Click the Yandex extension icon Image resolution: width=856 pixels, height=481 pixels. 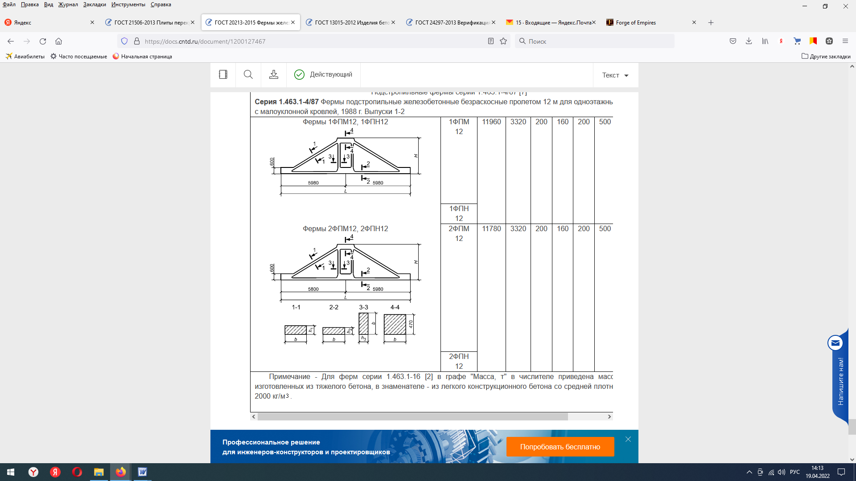click(781, 41)
